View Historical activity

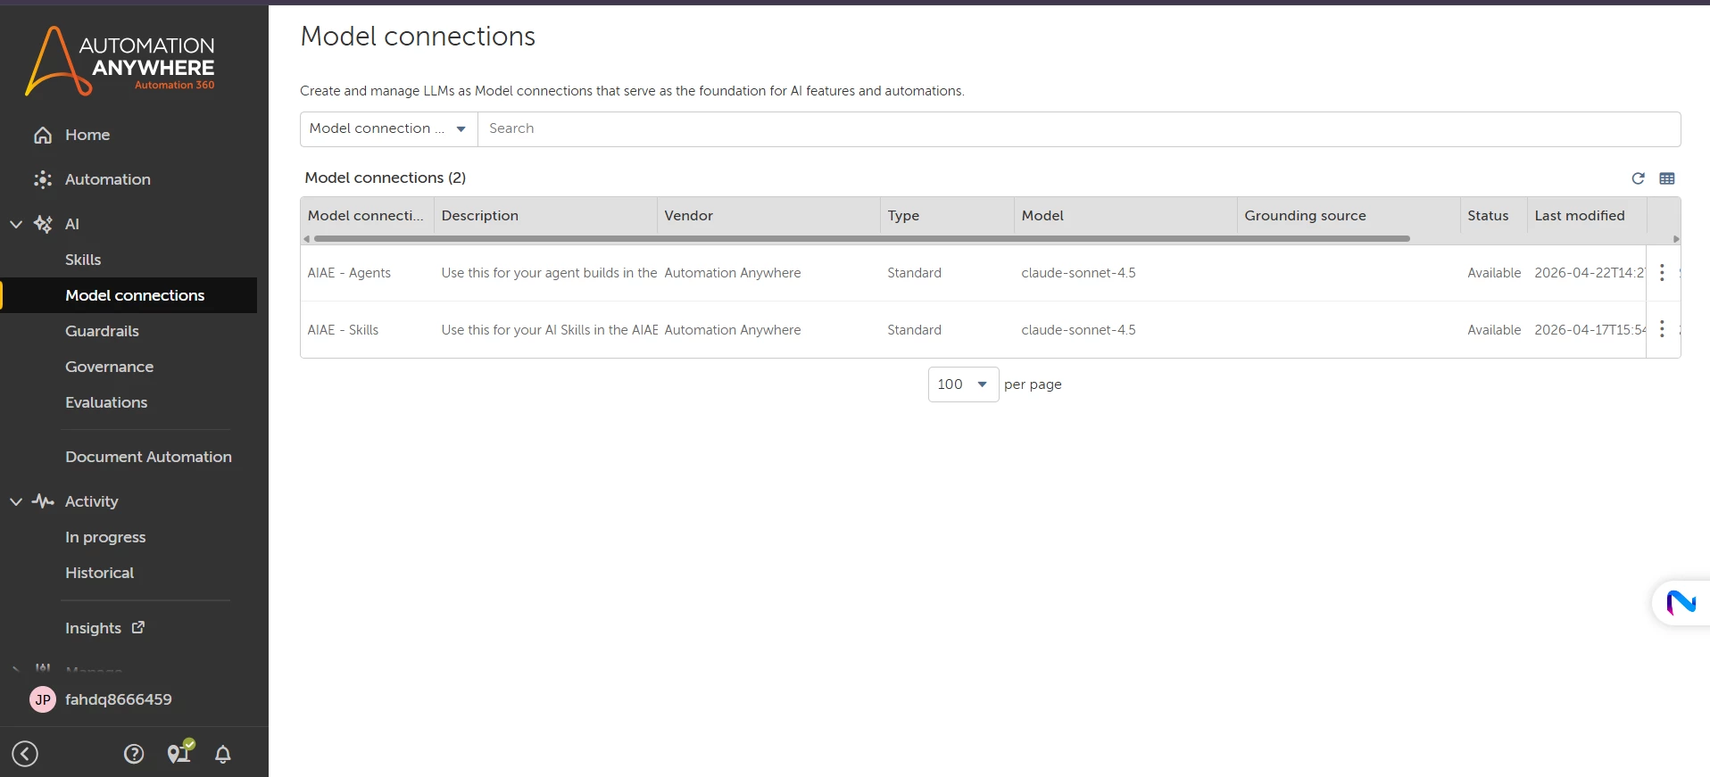[99, 573]
